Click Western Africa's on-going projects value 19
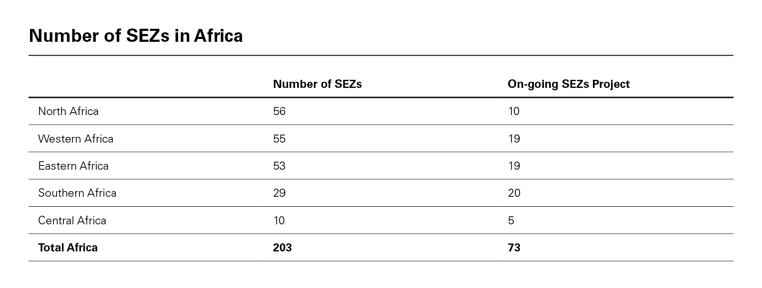Image resolution: width=762 pixels, height=288 pixels. point(513,139)
